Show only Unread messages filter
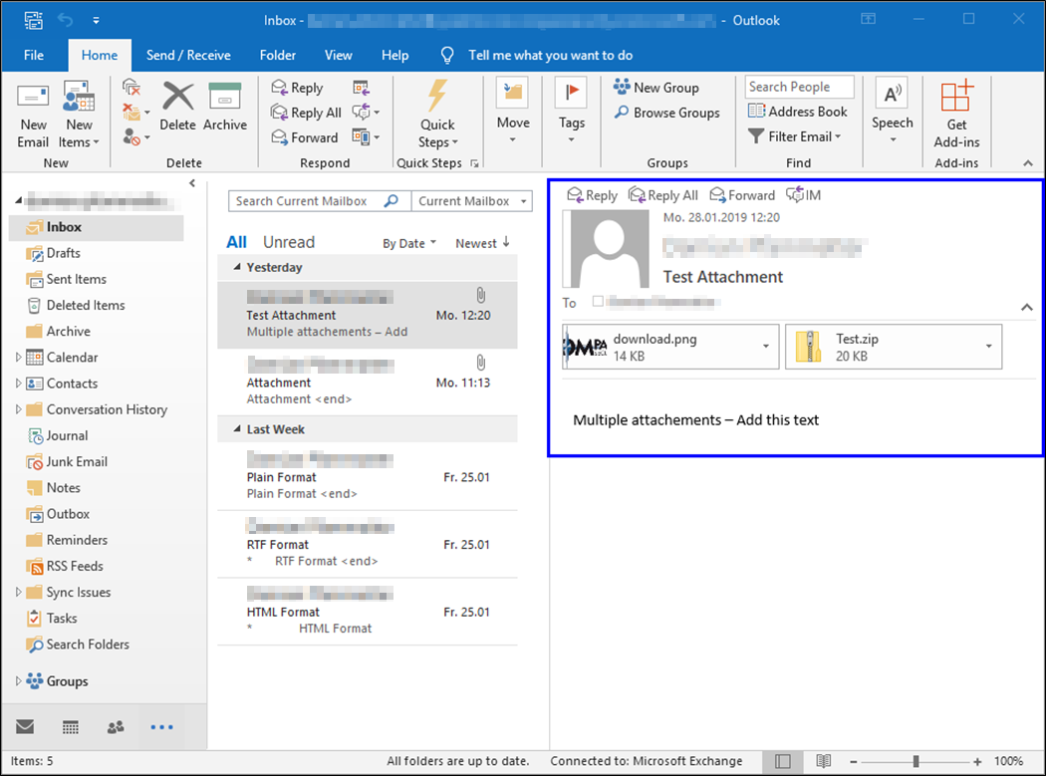This screenshot has height=776, width=1046. (x=288, y=242)
